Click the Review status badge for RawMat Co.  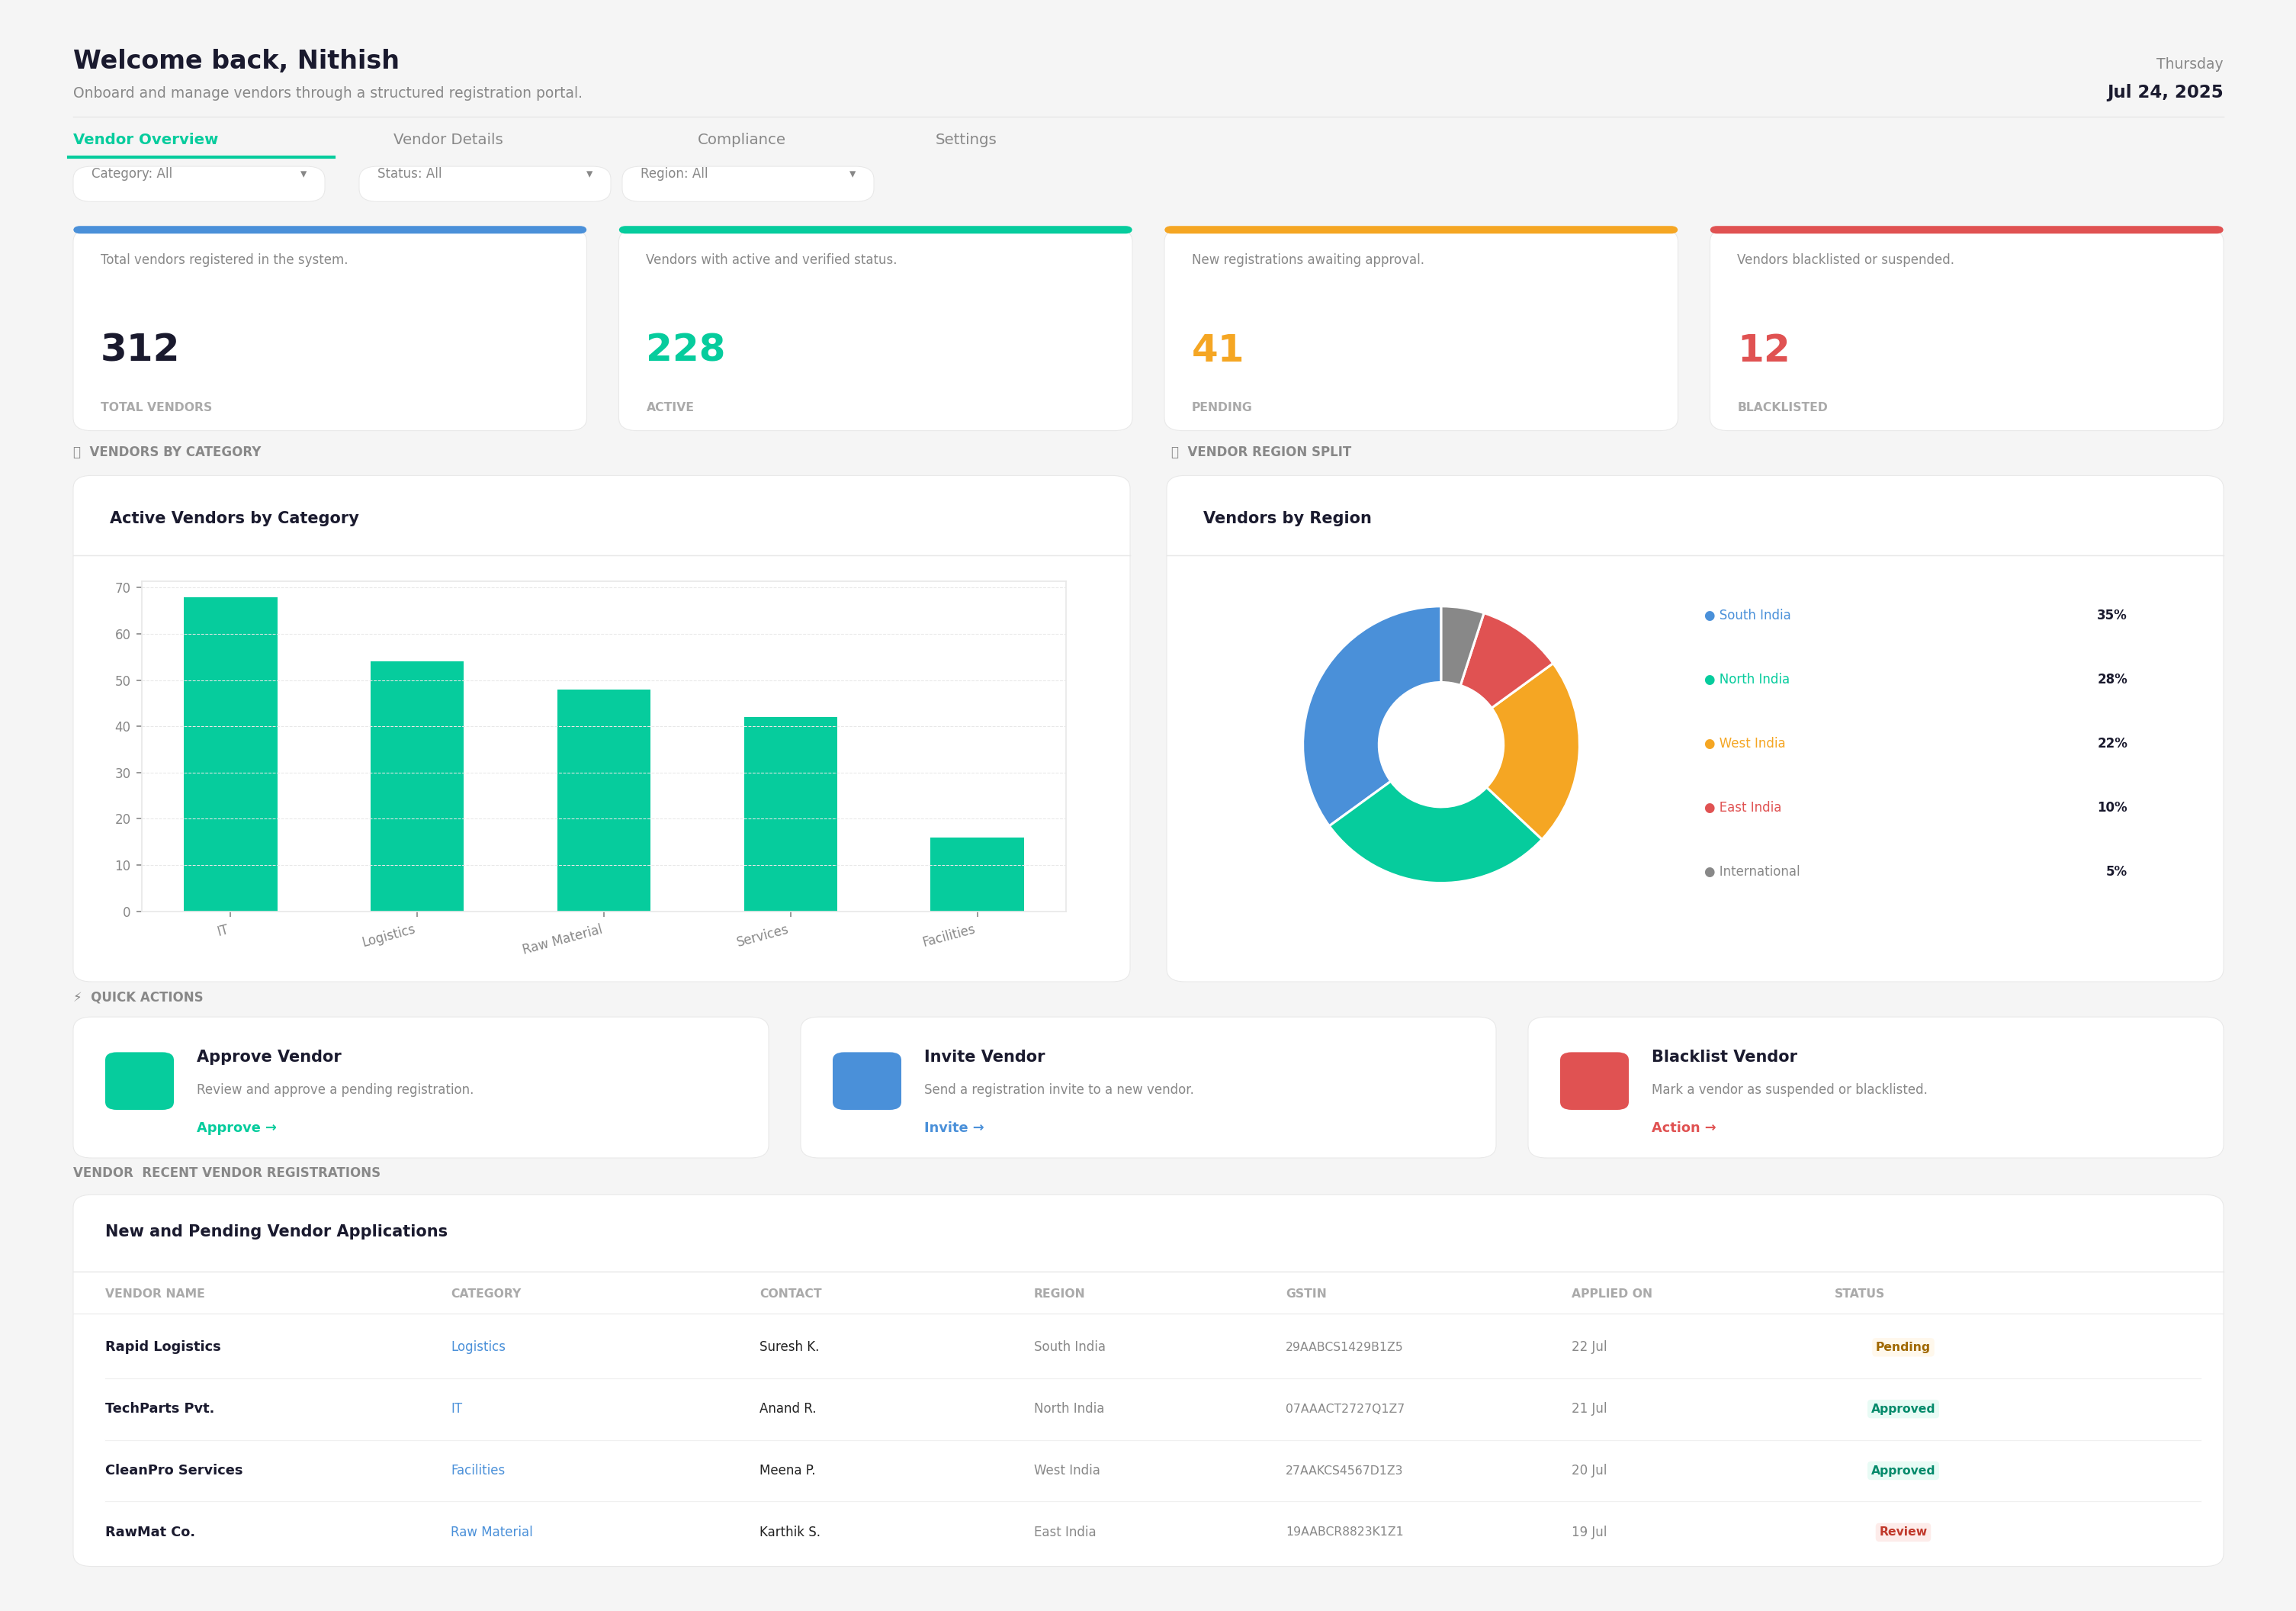1902,1531
